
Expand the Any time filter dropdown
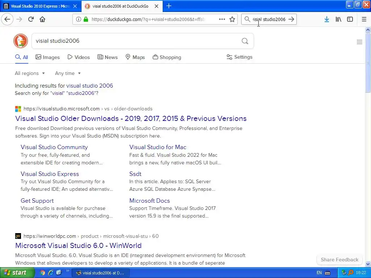[x=68, y=73]
